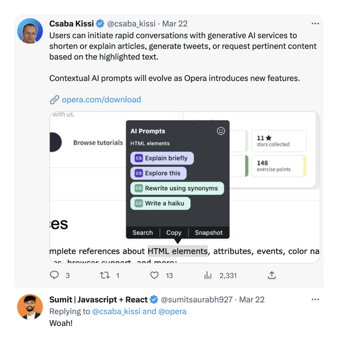The image size is (338, 341).
Task: Open Sumit's profile avatar
Action: (30, 307)
